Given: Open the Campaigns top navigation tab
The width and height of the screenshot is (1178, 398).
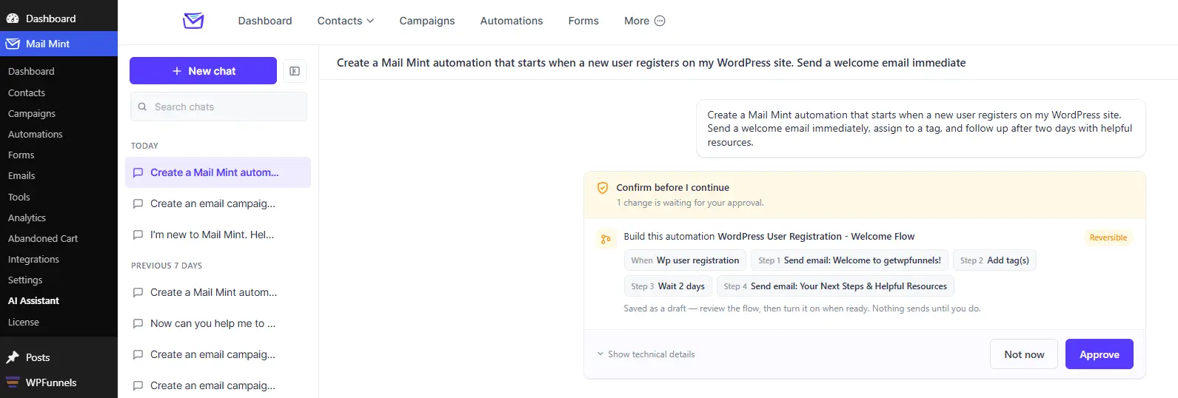Looking at the screenshot, I should (427, 21).
